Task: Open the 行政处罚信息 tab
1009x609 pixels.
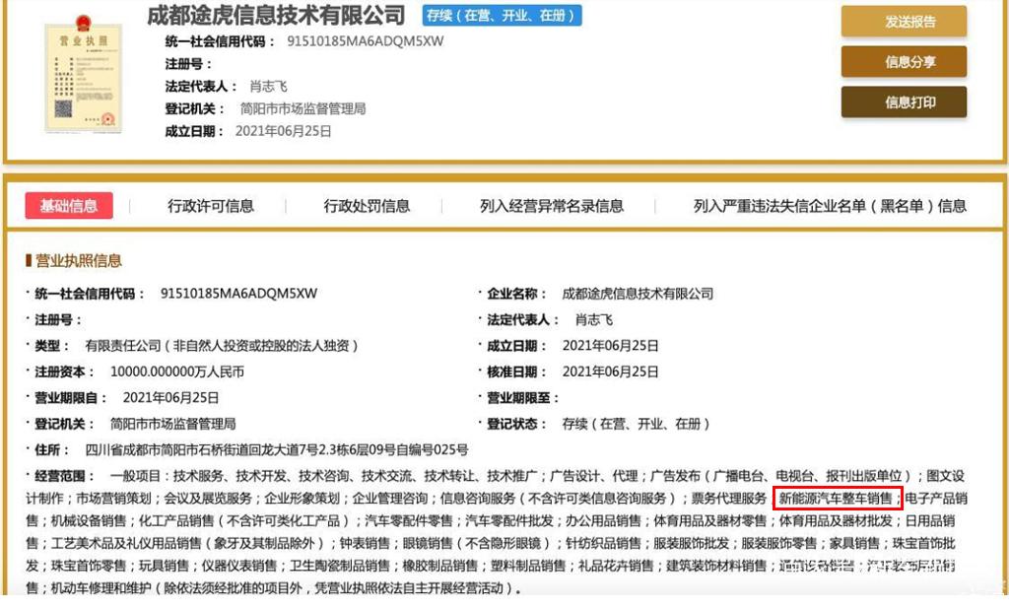Action: (x=367, y=206)
